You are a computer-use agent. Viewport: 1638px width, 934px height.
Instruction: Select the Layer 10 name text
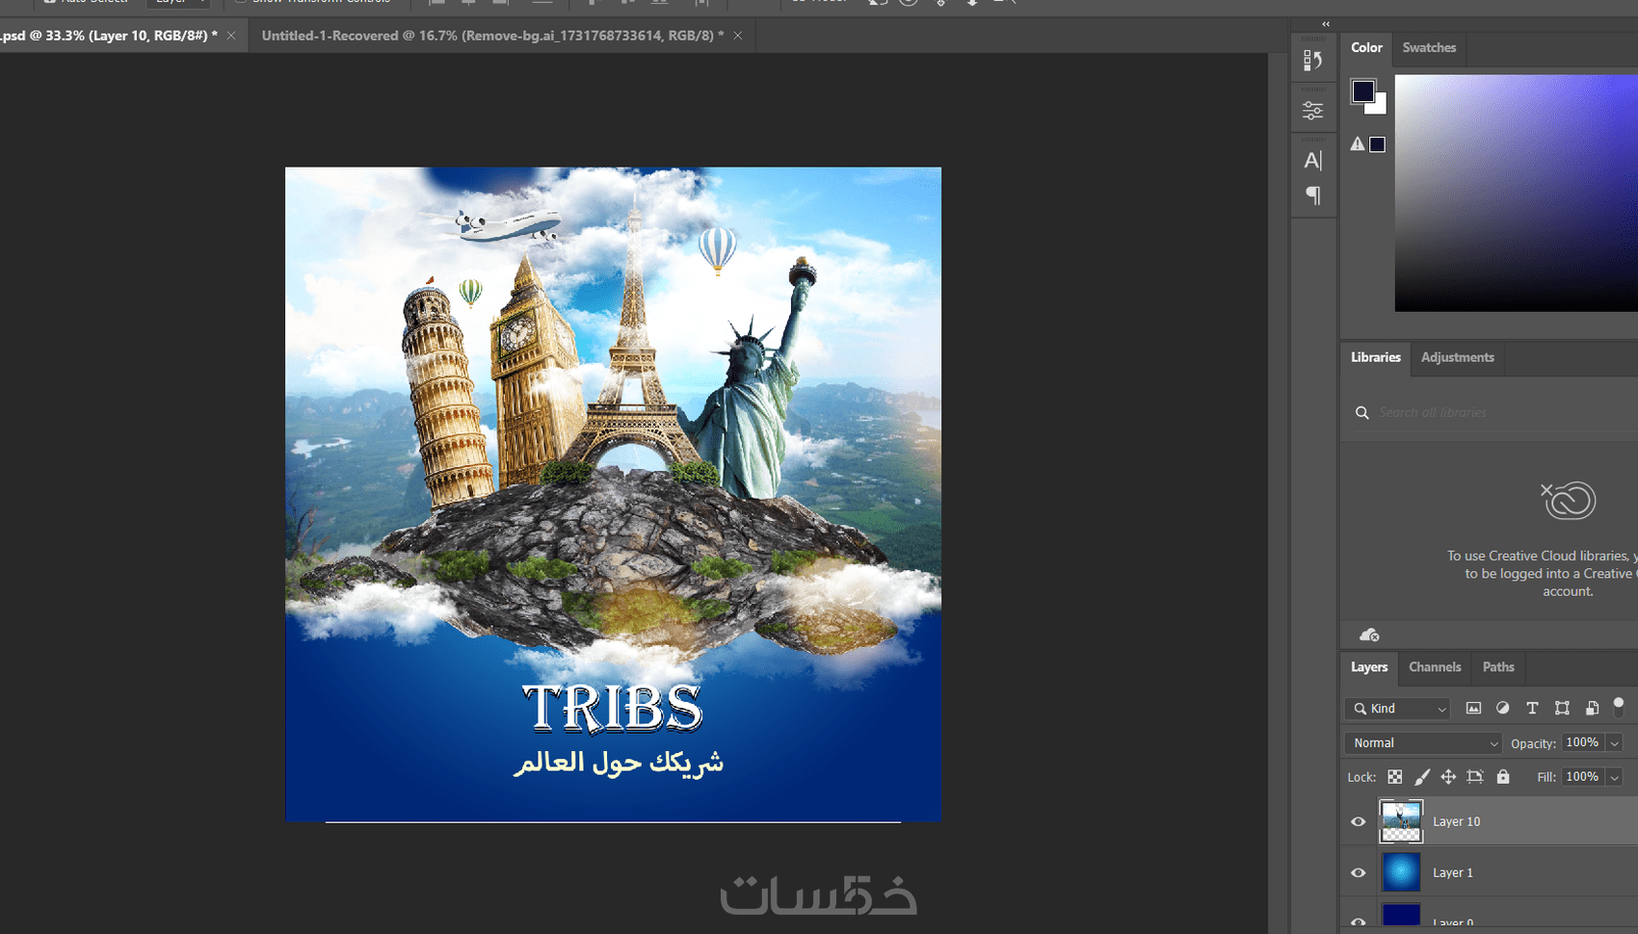(x=1456, y=821)
